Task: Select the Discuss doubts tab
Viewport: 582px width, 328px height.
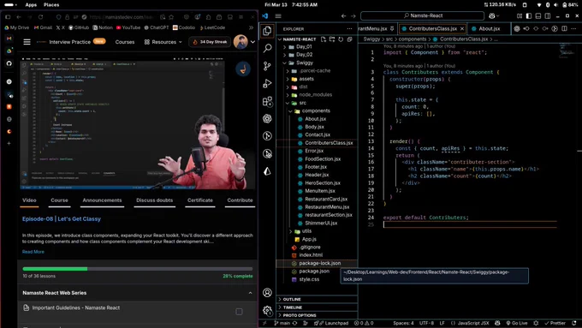Action: [x=154, y=200]
